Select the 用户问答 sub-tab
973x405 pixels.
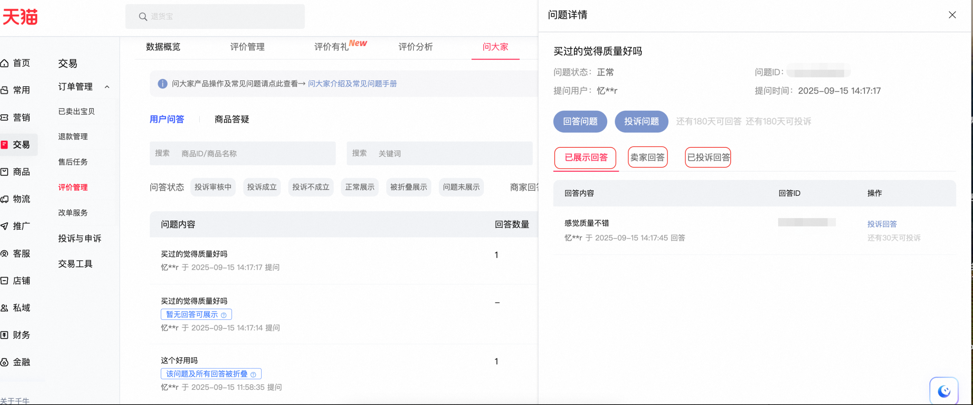[167, 119]
